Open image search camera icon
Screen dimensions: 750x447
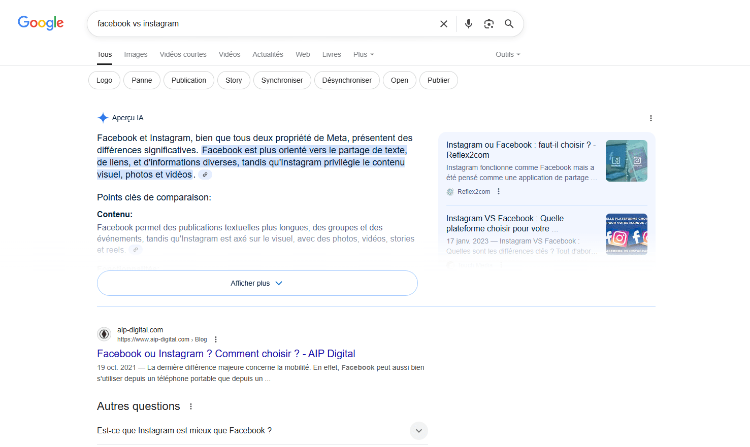pos(489,24)
